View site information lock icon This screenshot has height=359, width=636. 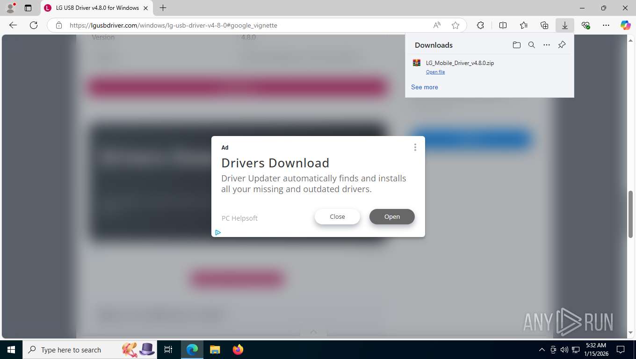click(x=58, y=25)
